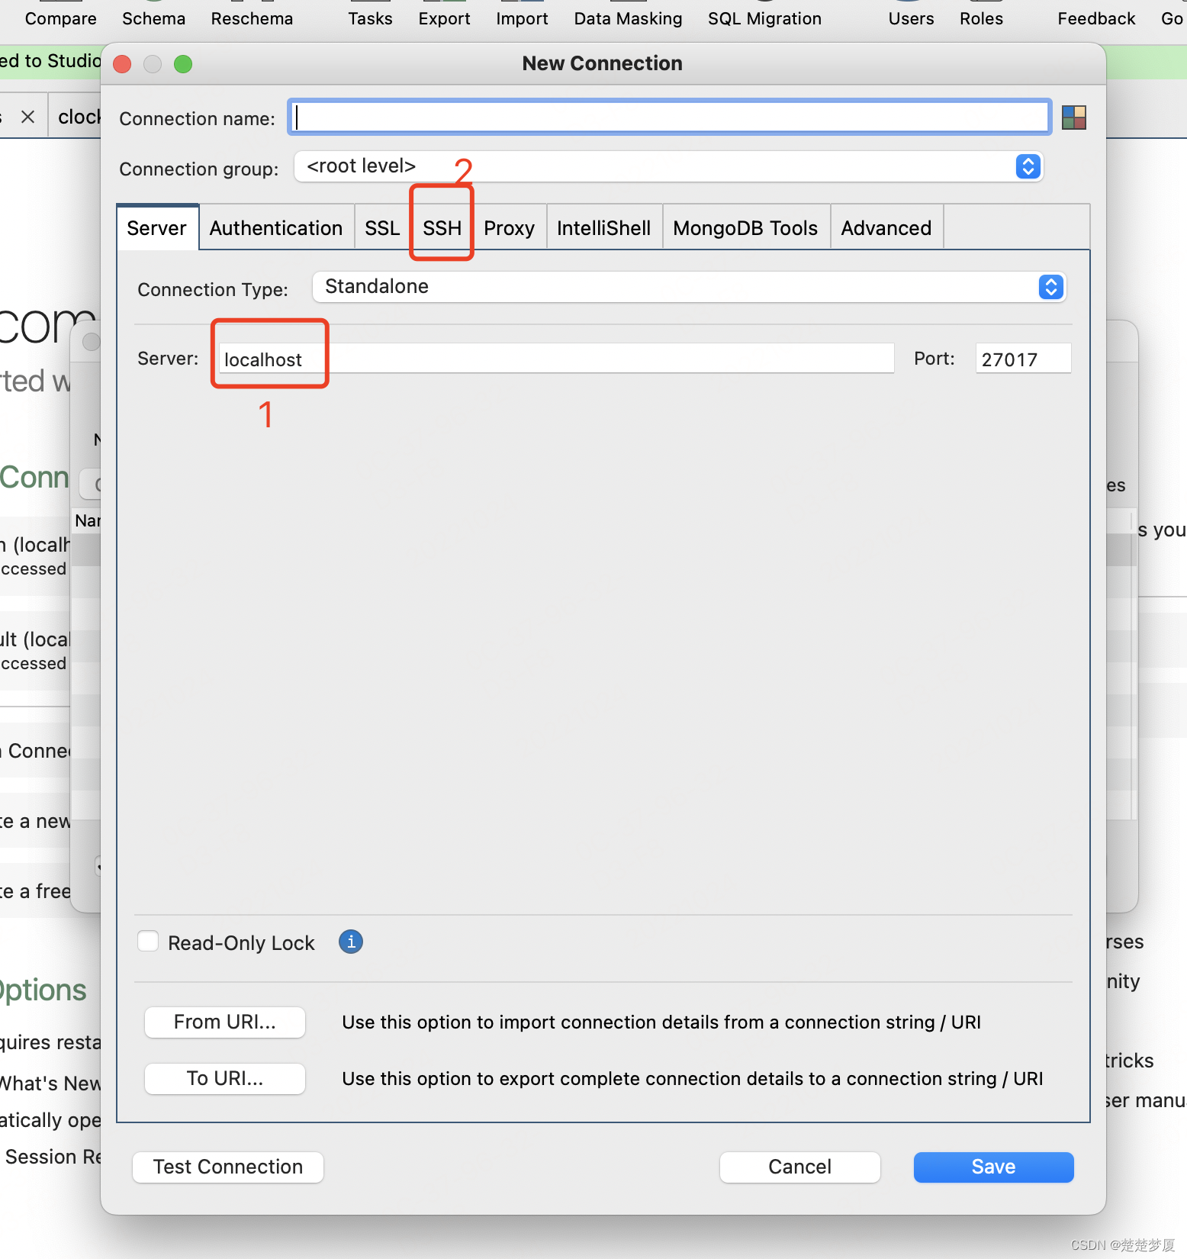Close the New Connection window with red button
This screenshot has height=1259, width=1187.
coord(122,64)
